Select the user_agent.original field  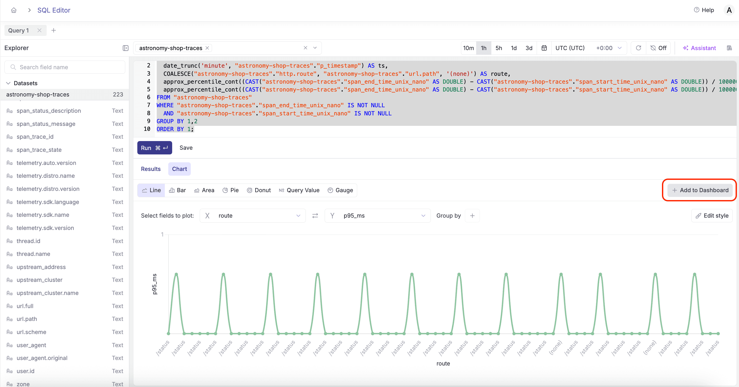coord(42,358)
